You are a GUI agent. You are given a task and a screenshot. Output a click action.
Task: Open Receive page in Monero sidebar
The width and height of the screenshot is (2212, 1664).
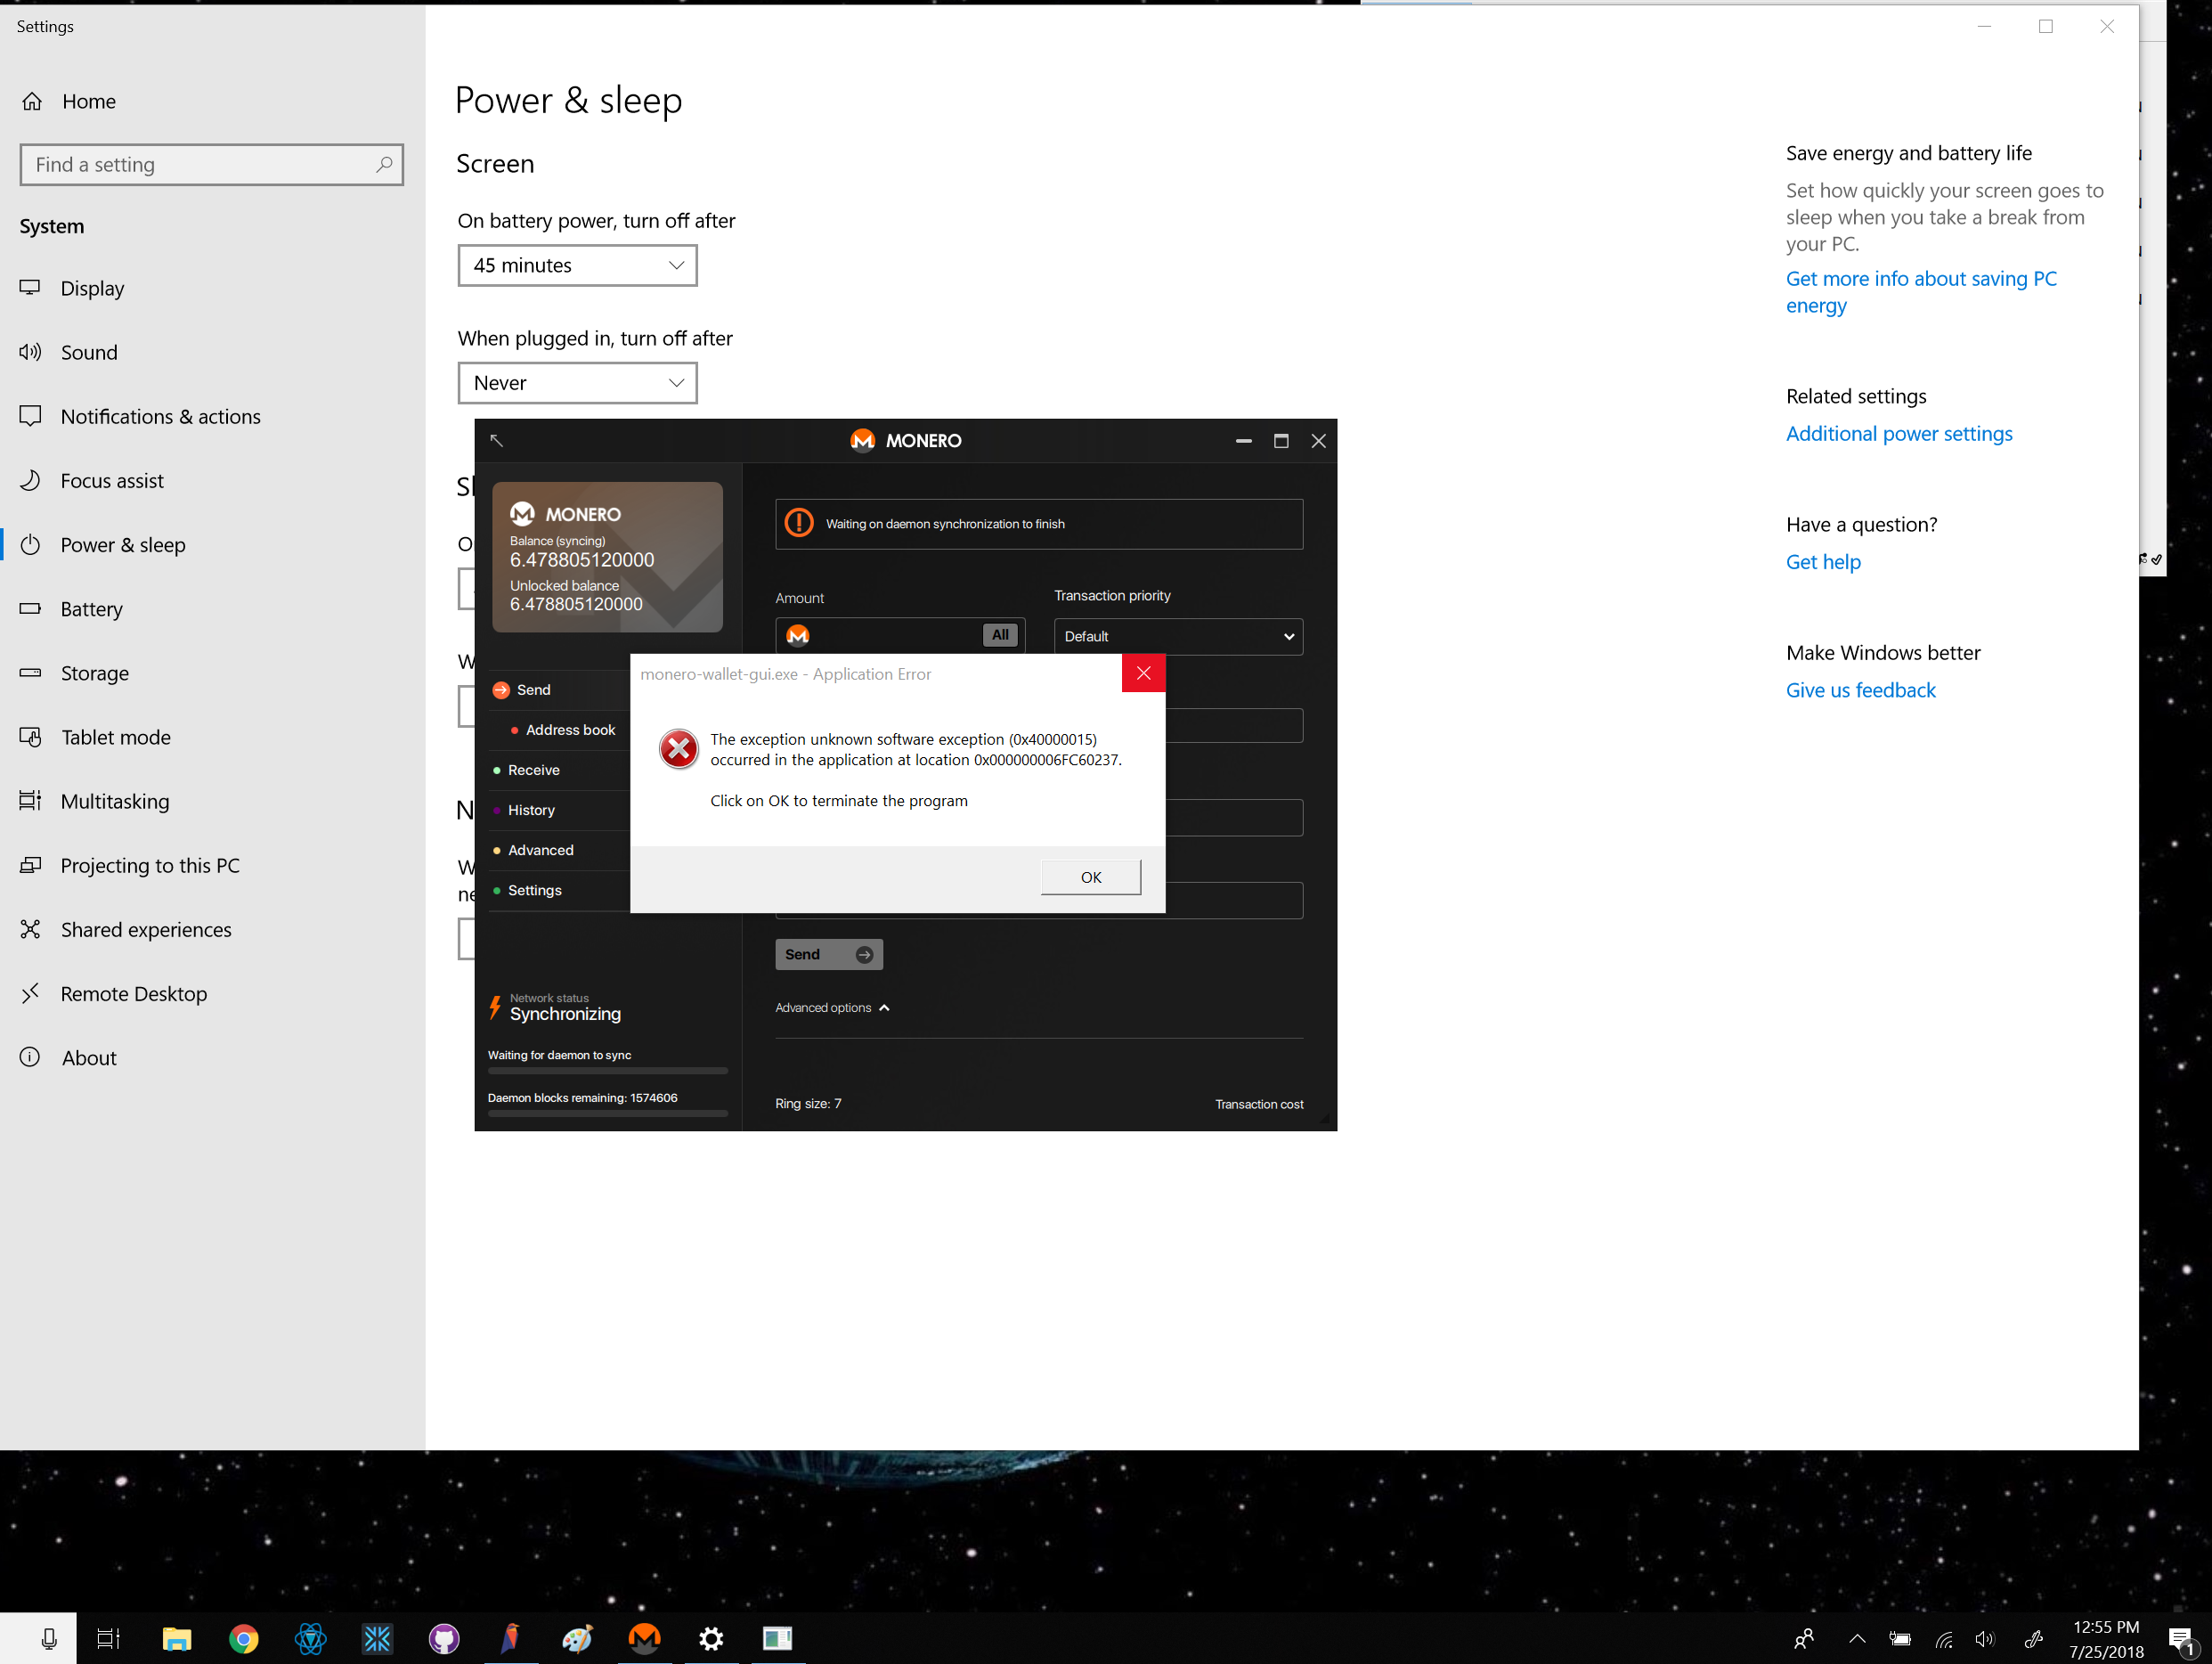pyautogui.click(x=533, y=770)
